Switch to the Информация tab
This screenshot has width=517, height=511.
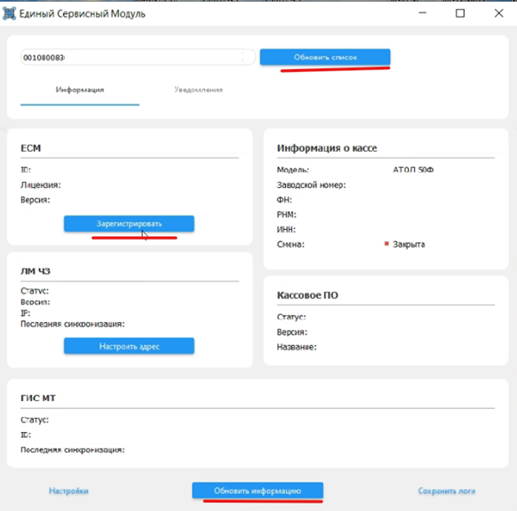(x=80, y=90)
